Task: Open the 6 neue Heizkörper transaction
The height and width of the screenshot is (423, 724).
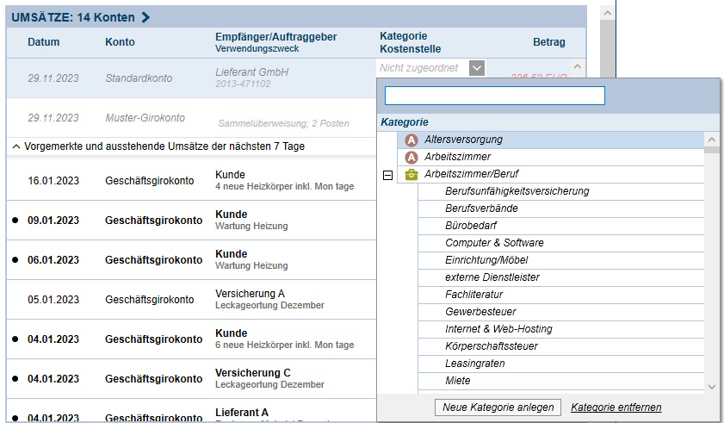Action: pyautogui.click(x=191, y=339)
